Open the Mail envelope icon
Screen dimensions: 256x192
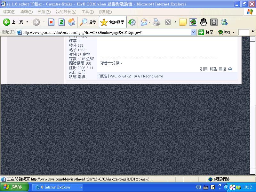click(x=144, y=22)
